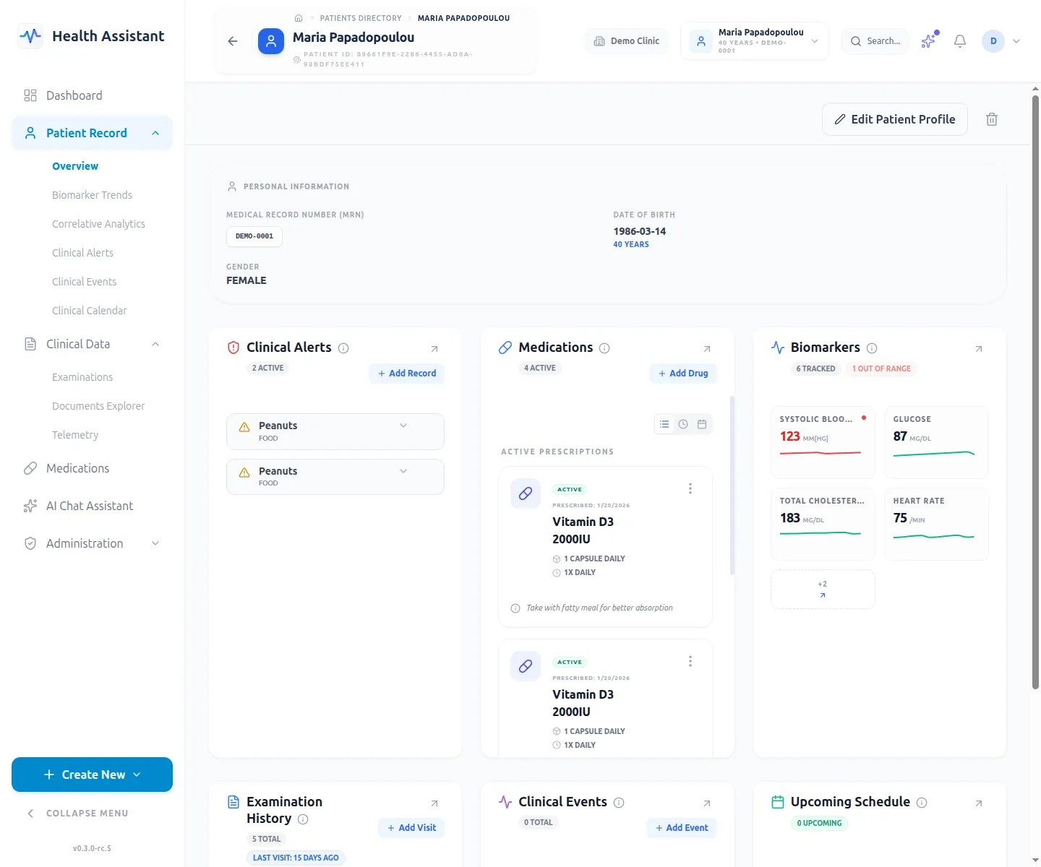Show info tooltip for Clinical Events

(x=619, y=803)
